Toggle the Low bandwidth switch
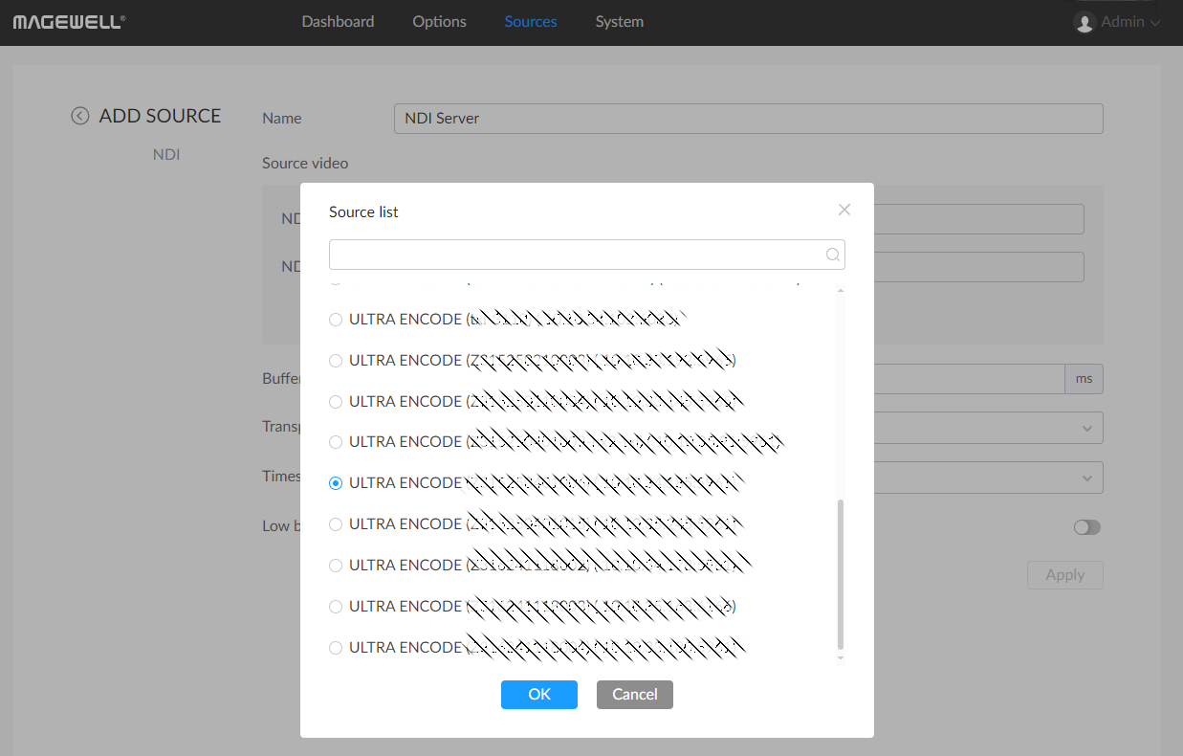The width and height of the screenshot is (1183, 756). (1086, 527)
